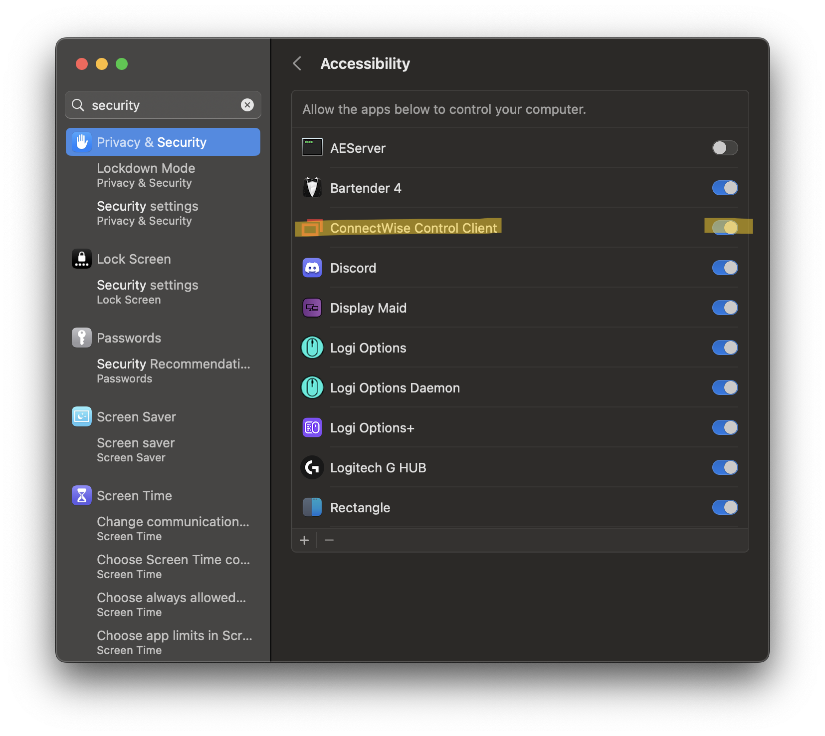825x736 pixels.
Task: Click the Screen Saver sidebar icon
Action: click(x=82, y=416)
